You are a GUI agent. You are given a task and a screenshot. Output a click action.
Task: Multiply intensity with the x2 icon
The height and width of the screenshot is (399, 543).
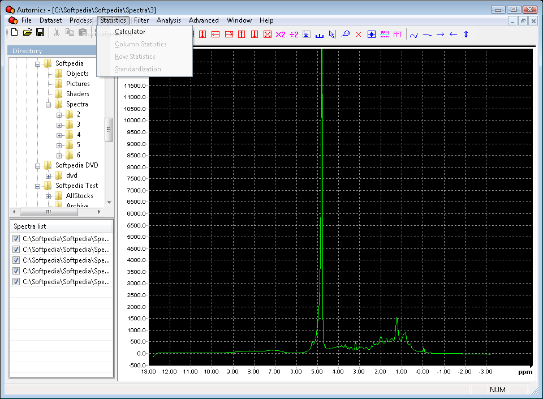point(281,35)
